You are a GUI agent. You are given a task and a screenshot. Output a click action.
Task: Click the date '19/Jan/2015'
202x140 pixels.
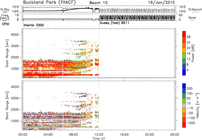click(x=161, y=3)
